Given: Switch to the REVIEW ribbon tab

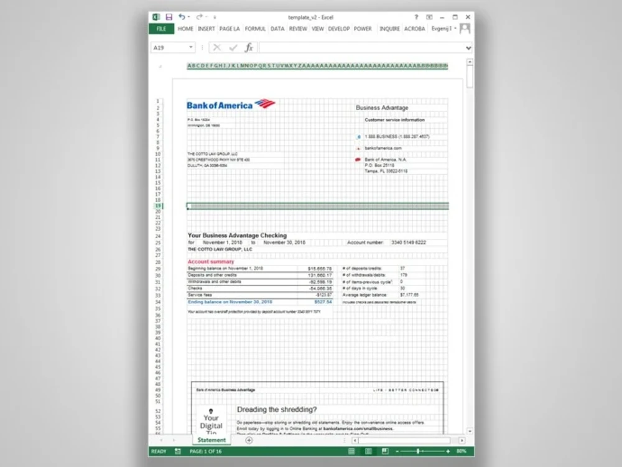Looking at the screenshot, I should (298, 29).
